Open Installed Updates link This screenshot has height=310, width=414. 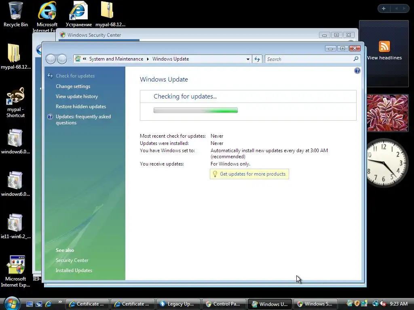[x=74, y=270]
